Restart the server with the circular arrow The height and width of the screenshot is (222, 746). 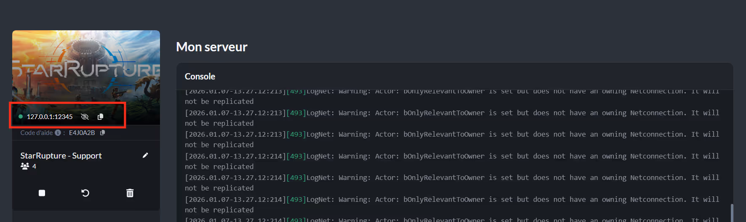[x=85, y=193]
